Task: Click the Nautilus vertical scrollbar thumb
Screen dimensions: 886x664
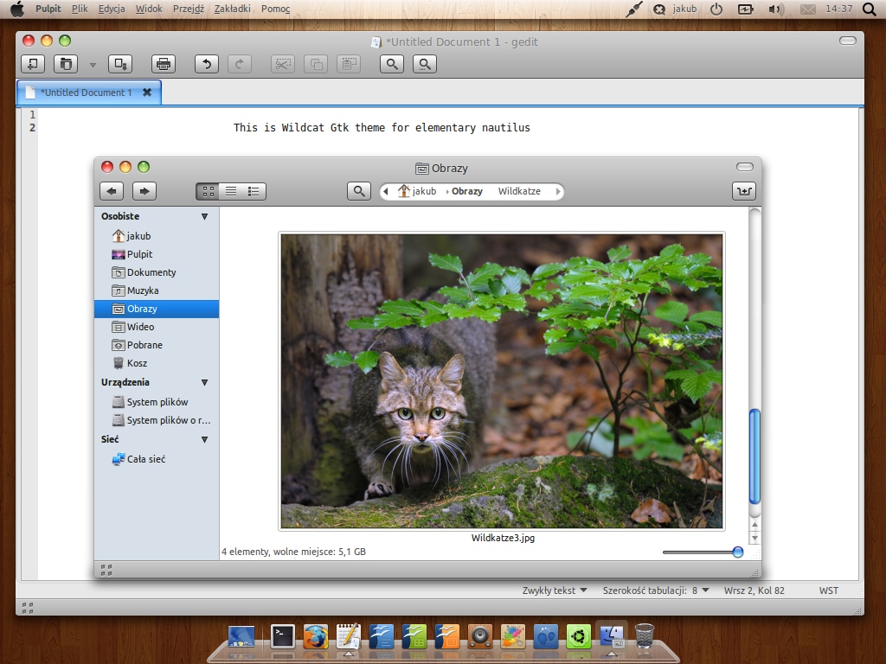Action: click(x=754, y=456)
